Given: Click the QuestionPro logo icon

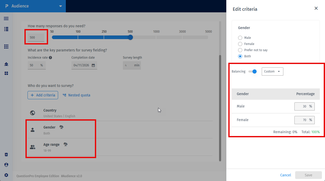Looking at the screenshot, I should coord(7,6).
